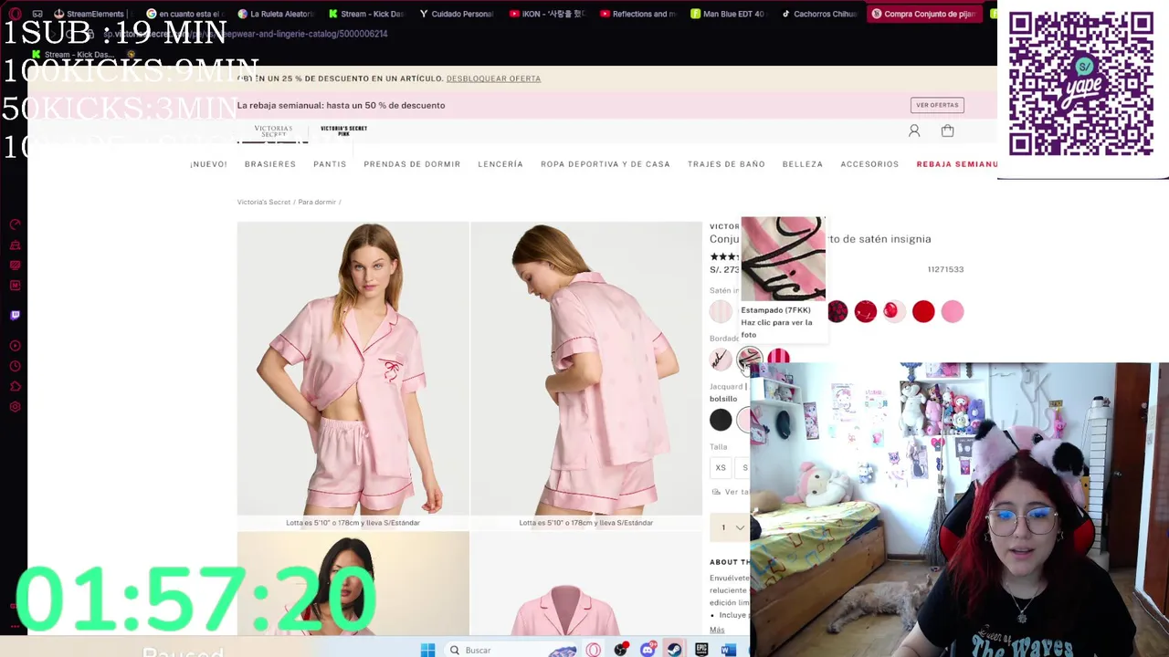This screenshot has height=657, width=1169.
Task: Select the solid red satin swatch
Action: [923, 312]
